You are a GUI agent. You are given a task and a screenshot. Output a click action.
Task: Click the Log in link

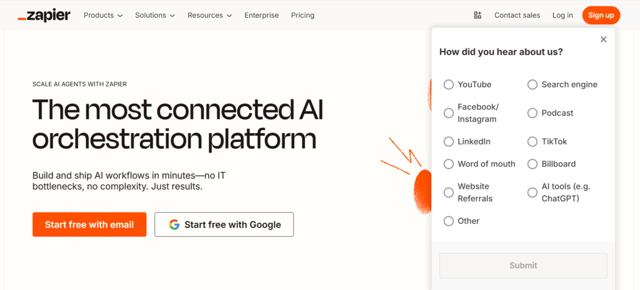(562, 15)
